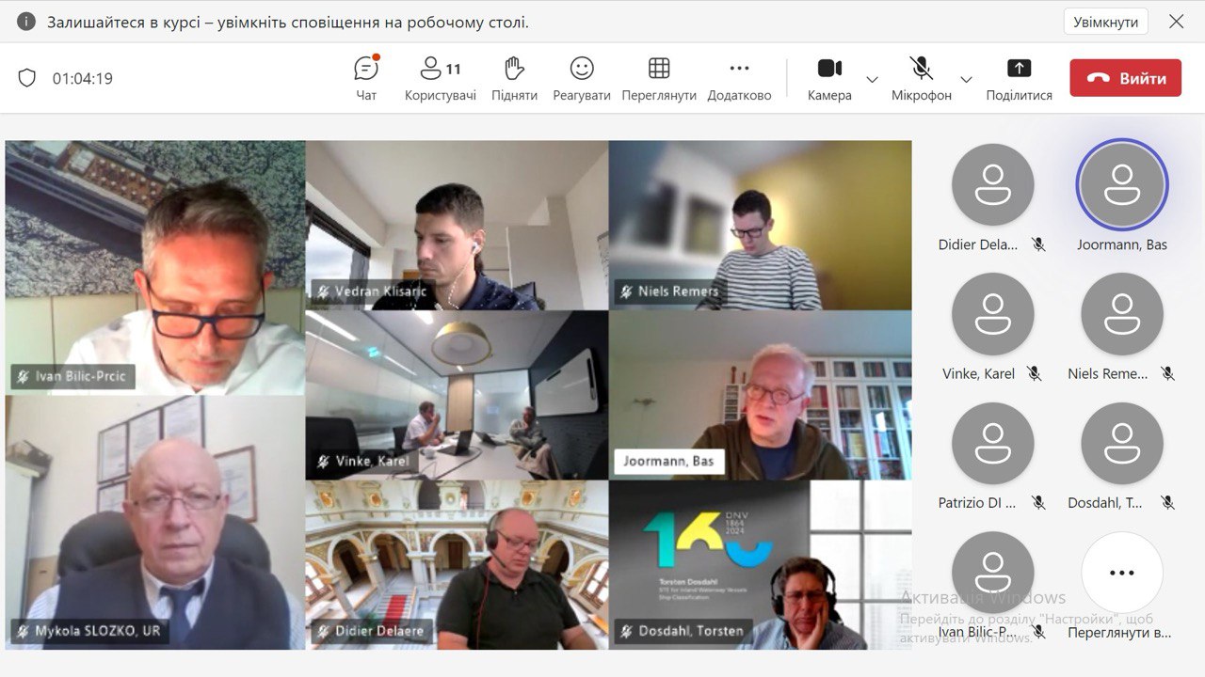Select the Mykola SLOZKO video tile
The image size is (1205, 677).
click(154, 522)
